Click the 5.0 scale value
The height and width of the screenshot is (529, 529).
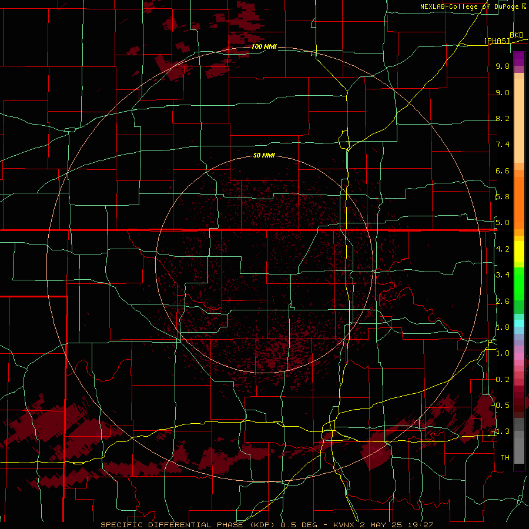pyautogui.click(x=503, y=223)
